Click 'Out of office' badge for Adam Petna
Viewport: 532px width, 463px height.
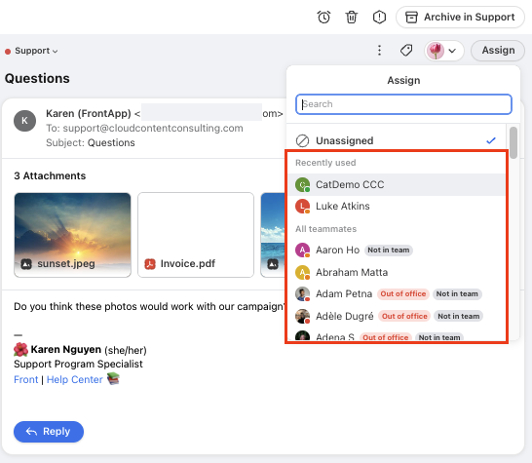click(x=403, y=294)
